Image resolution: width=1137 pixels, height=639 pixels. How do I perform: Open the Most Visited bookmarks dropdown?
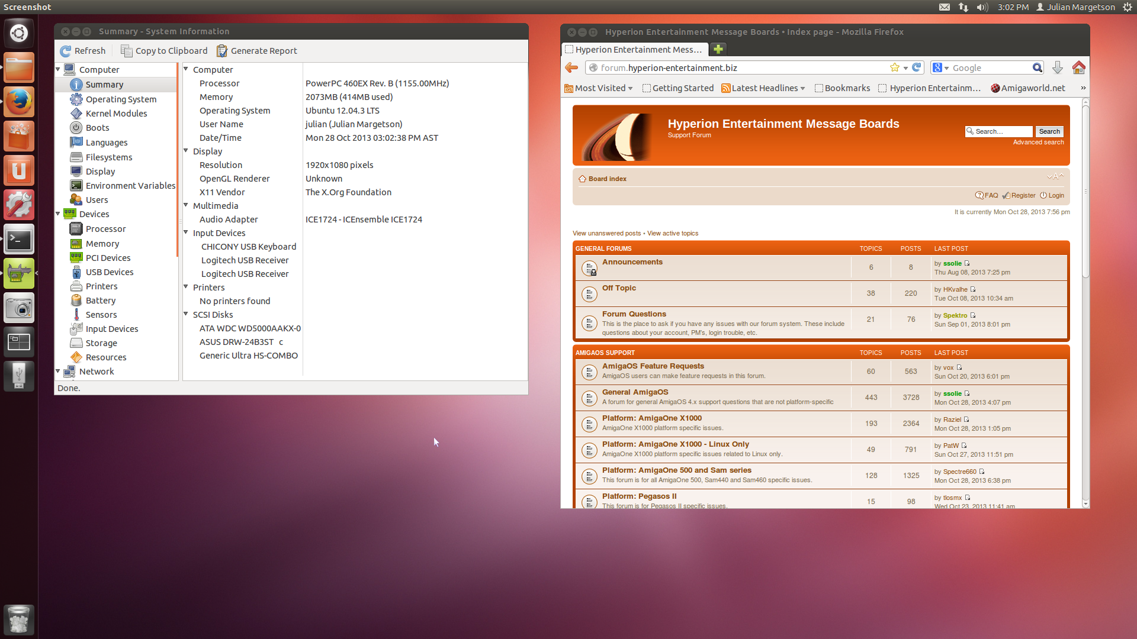pyautogui.click(x=599, y=88)
